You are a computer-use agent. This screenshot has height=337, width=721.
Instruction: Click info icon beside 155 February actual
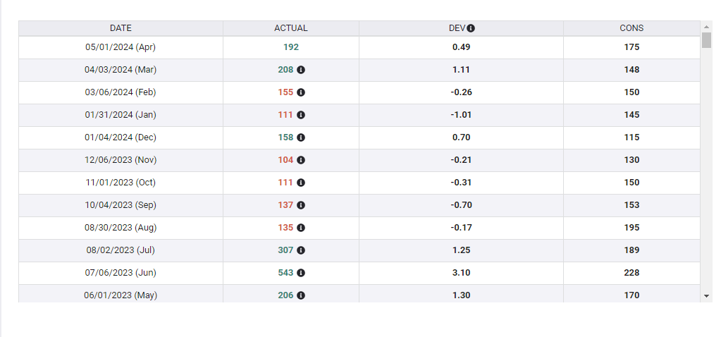point(301,92)
